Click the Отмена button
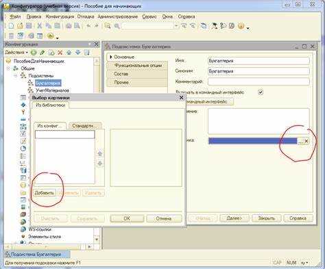Image resolution: width=325 pixels, height=269 pixels. pyautogui.click(x=164, y=218)
